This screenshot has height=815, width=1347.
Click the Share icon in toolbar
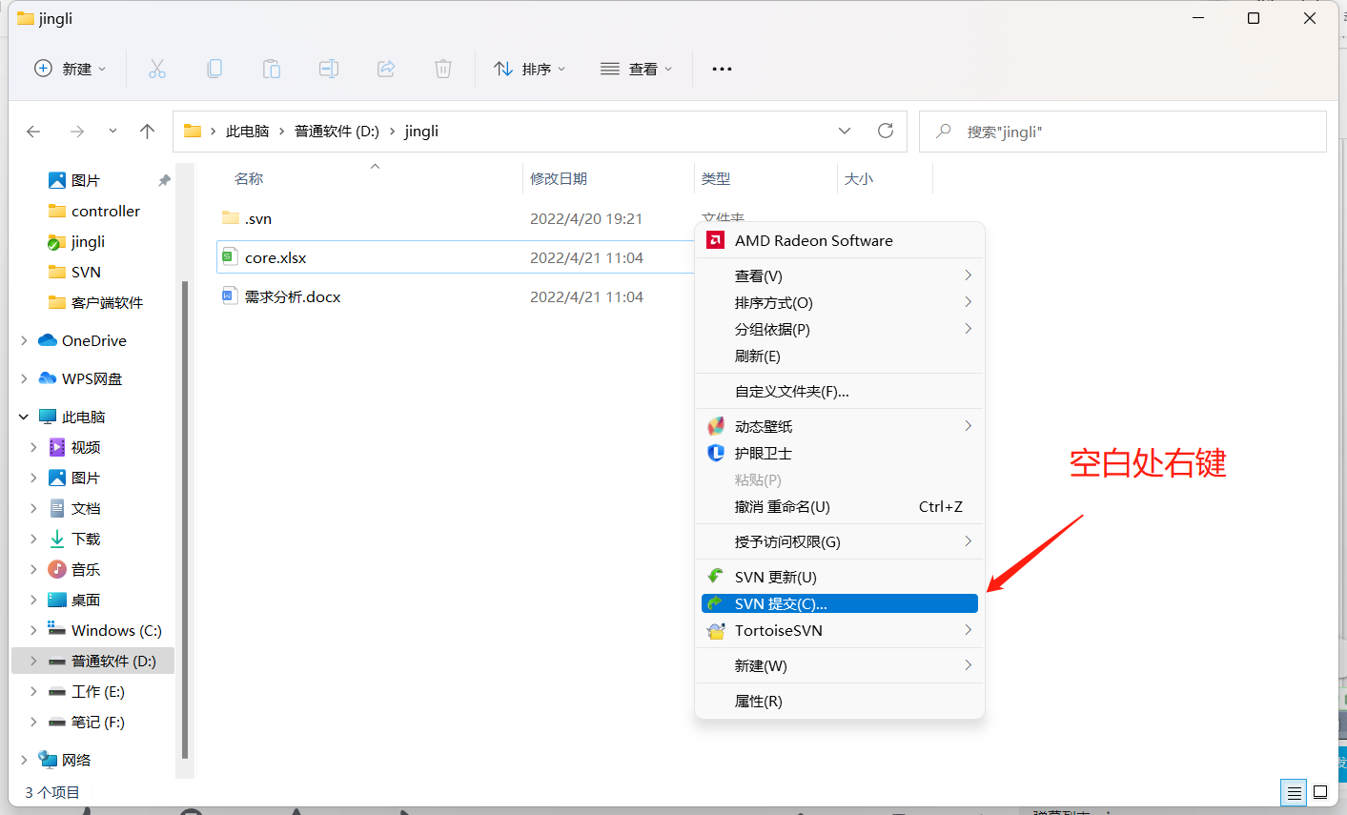(x=386, y=69)
